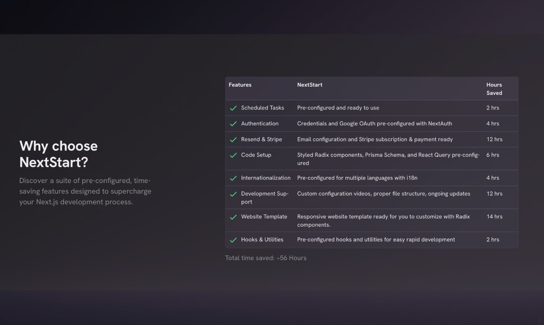This screenshot has width=544, height=325.
Task: Click the 'Discover a suite of pre-configured' paragraph
Action: tap(85, 191)
